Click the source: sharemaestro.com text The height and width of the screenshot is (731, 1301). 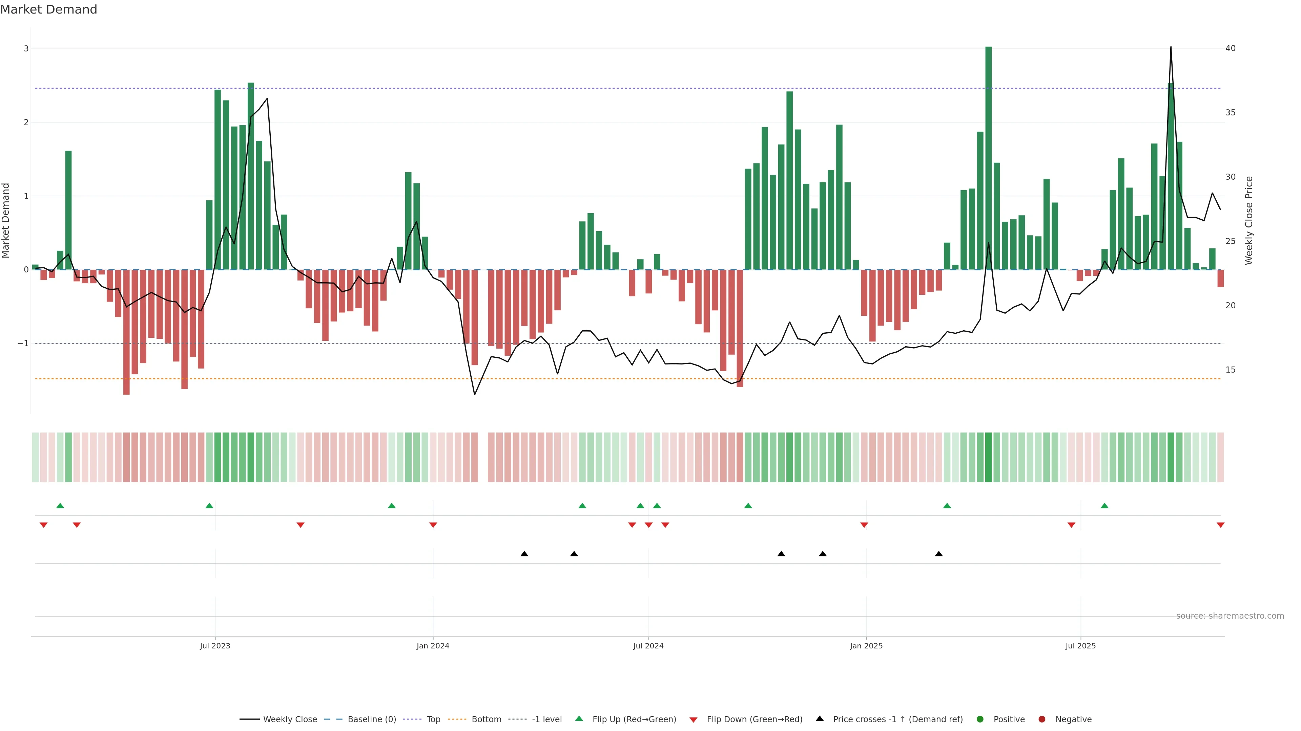tap(1230, 616)
